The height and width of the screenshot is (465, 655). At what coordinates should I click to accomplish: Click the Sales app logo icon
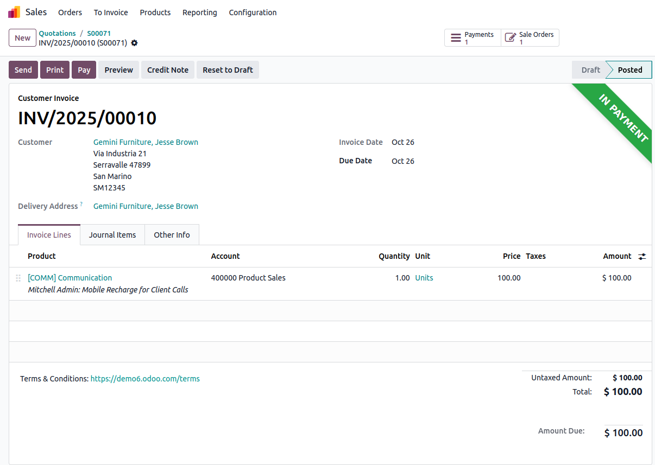[14, 12]
